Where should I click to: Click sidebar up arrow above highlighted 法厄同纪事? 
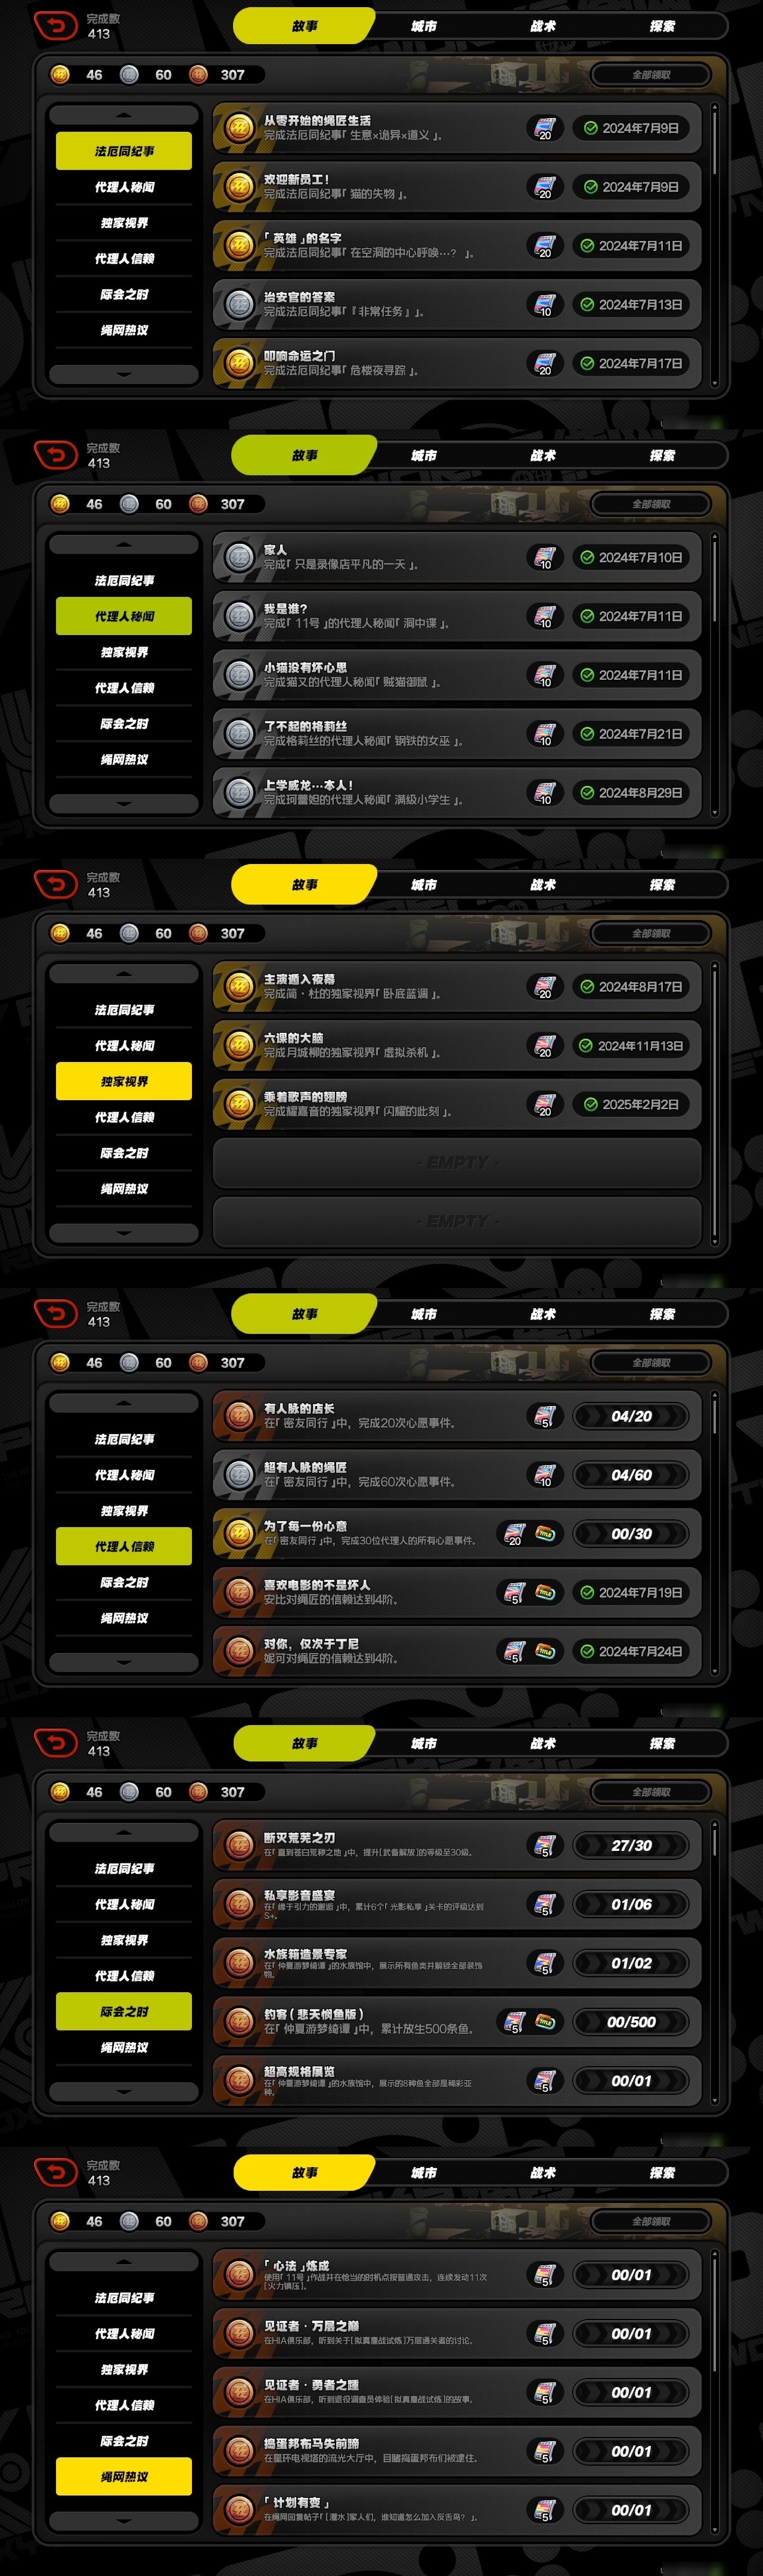(124, 115)
